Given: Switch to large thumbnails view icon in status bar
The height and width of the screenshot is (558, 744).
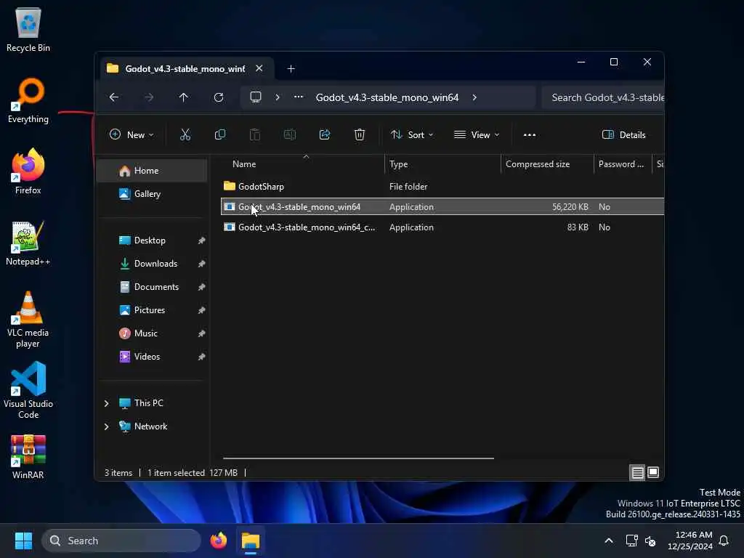Looking at the screenshot, I should click(x=653, y=472).
